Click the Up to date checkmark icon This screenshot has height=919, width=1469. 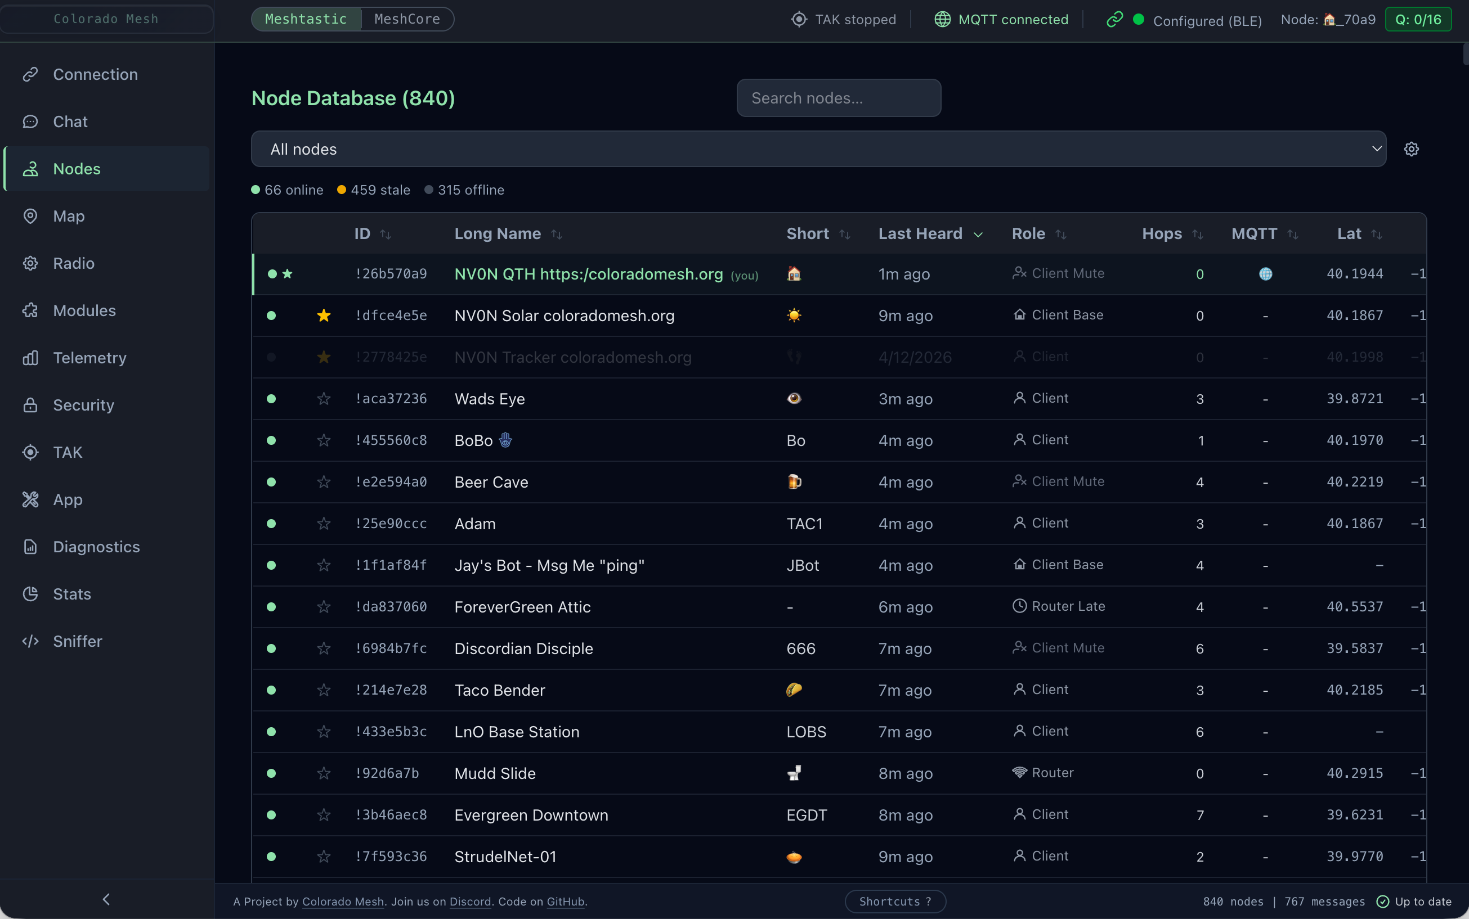pos(1383,902)
